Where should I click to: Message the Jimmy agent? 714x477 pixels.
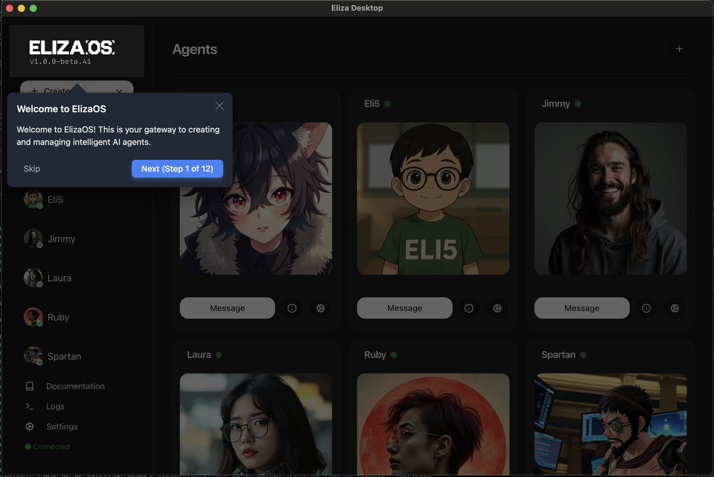point(582,308)
